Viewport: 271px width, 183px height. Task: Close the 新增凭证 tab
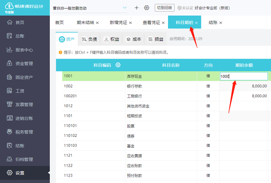pyautogui.click(x=130, y=23)
